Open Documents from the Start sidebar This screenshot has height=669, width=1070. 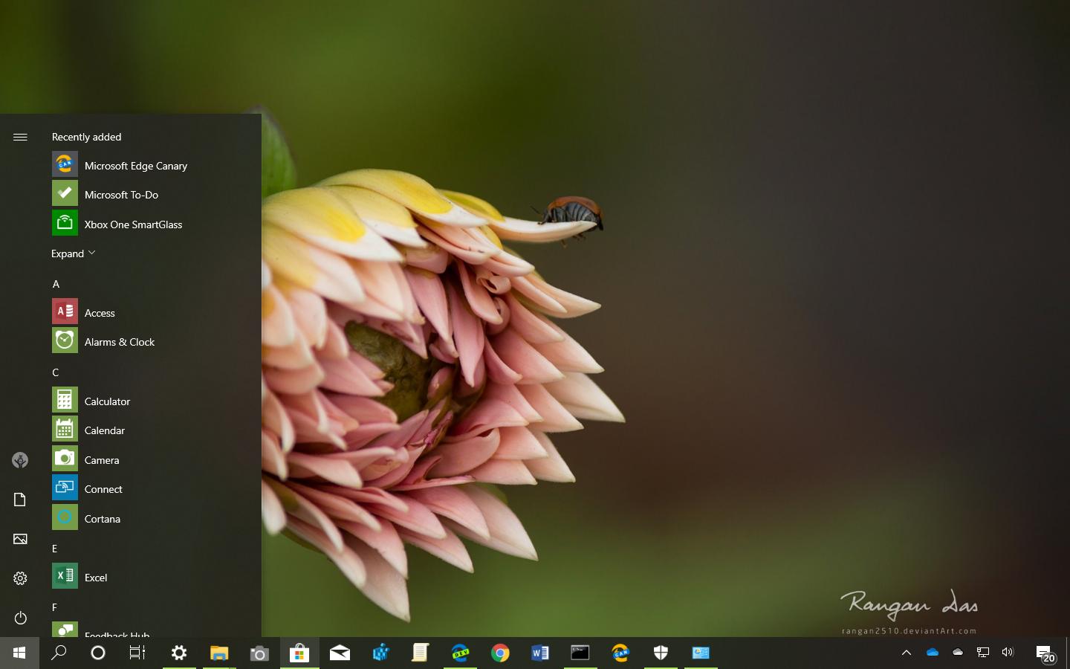tap(20, 500)
